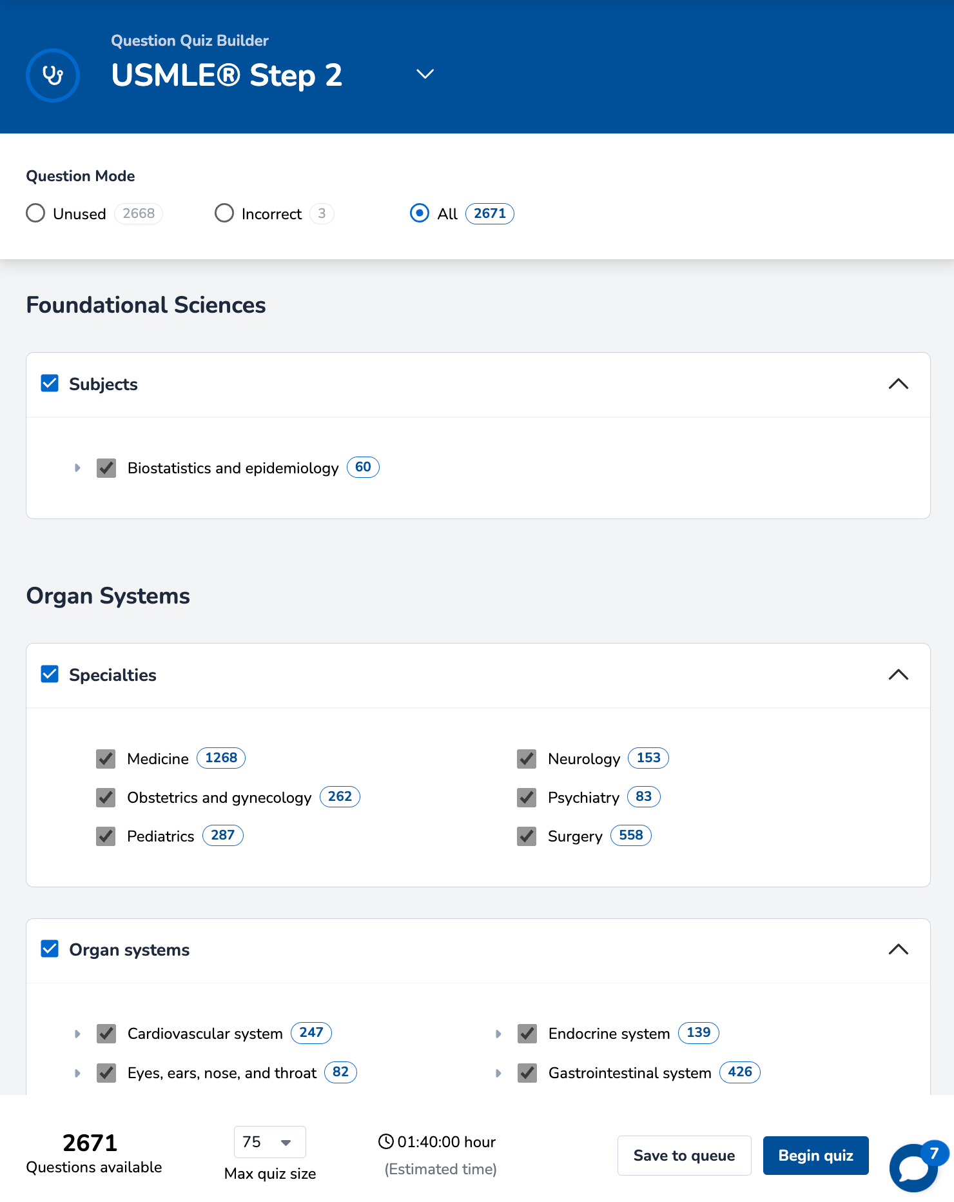Toggle the Surgery specialty checkbox
The image size is (954, 1202).
tap(527, 836)
